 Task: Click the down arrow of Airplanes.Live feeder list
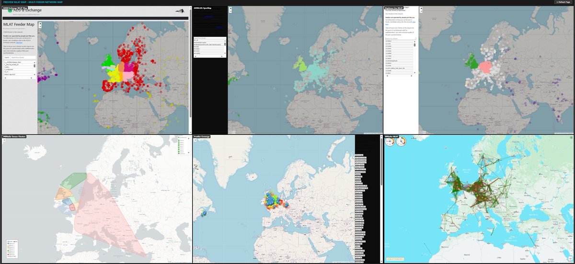click(x=414, y=73)
